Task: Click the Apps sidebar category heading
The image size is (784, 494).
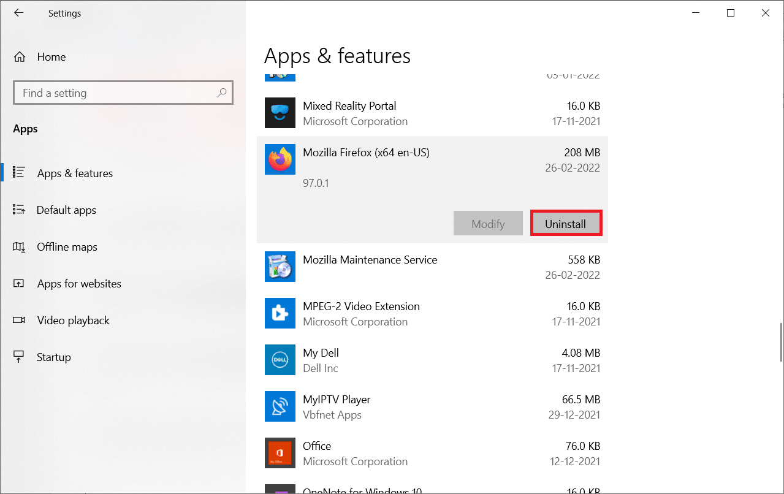Action: (25, 129)
